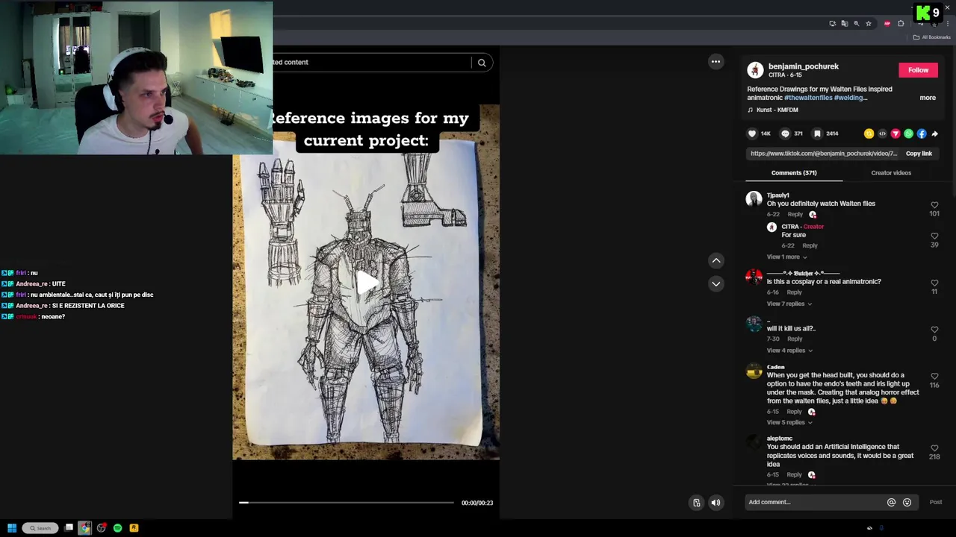Open the Windows Start menu
956x537 pixels.
point(12,528)
